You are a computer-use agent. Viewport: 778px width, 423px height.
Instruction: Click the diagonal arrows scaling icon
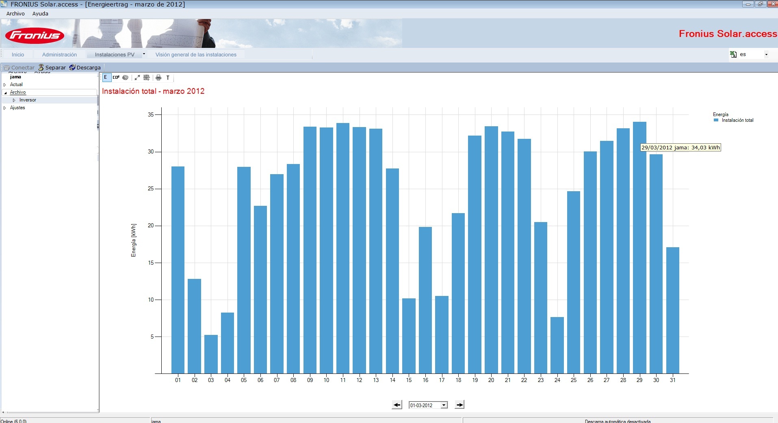pos(137,78)
